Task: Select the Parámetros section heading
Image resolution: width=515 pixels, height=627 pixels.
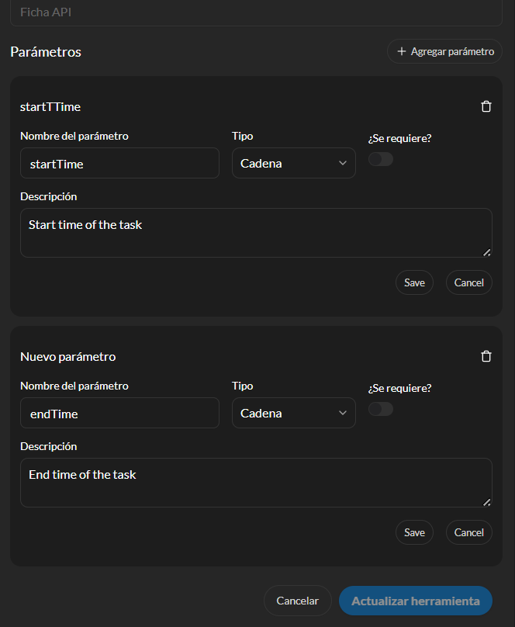Action: (x=46, y=52)
